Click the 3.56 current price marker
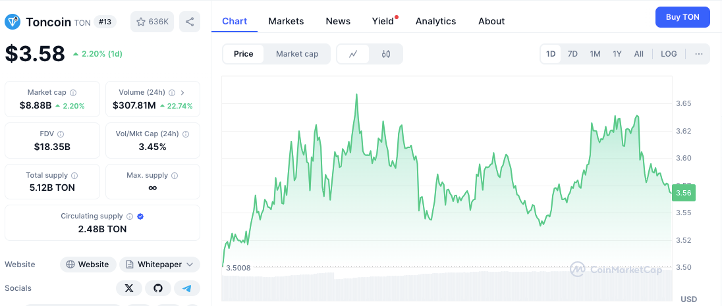 pyautogui.click(x=684, y=193)
